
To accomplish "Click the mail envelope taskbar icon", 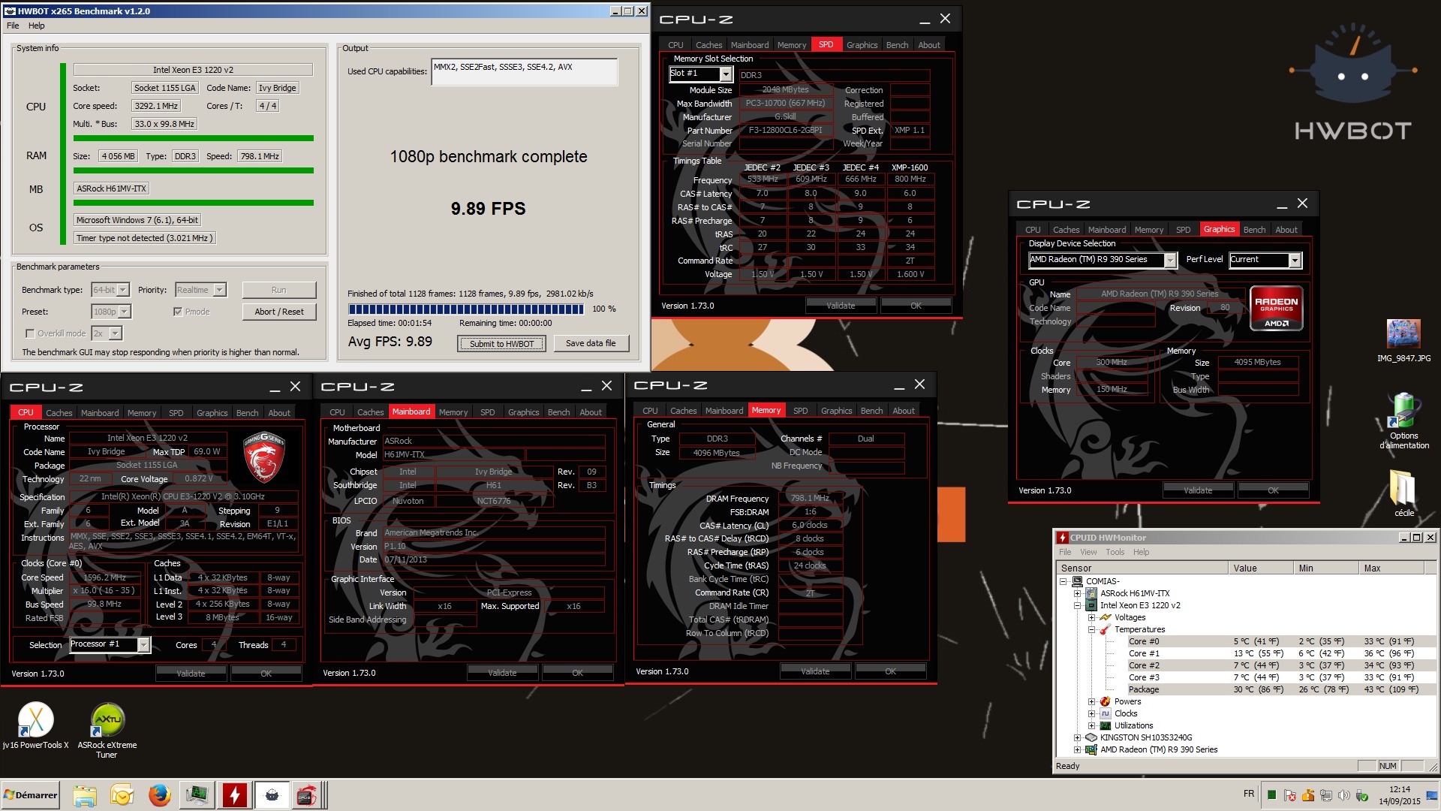I will (x=122, y=794).
